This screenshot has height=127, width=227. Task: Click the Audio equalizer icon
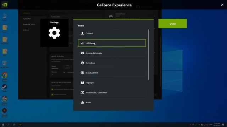82,102
